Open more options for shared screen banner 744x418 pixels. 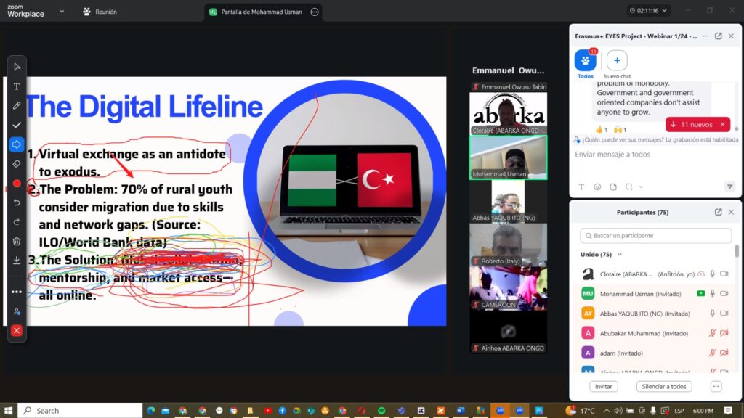click(315, 12)
